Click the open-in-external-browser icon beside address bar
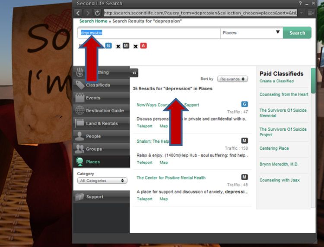324x247 pixels. tap(311, 13)
